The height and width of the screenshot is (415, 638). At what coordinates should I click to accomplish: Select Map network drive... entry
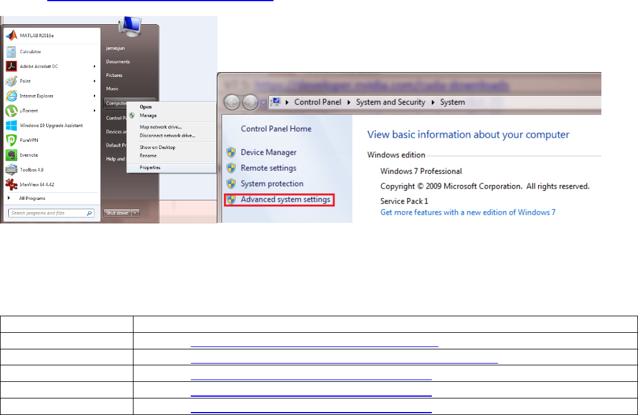161,127
